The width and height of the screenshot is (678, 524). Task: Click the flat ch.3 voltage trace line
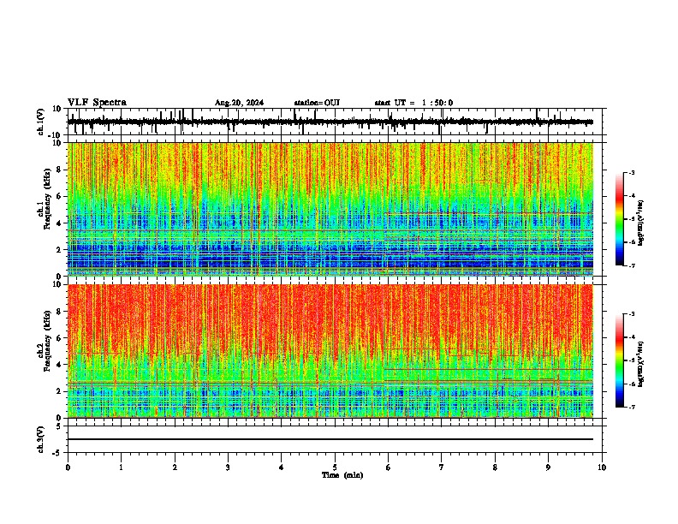[x=330, y=439]
